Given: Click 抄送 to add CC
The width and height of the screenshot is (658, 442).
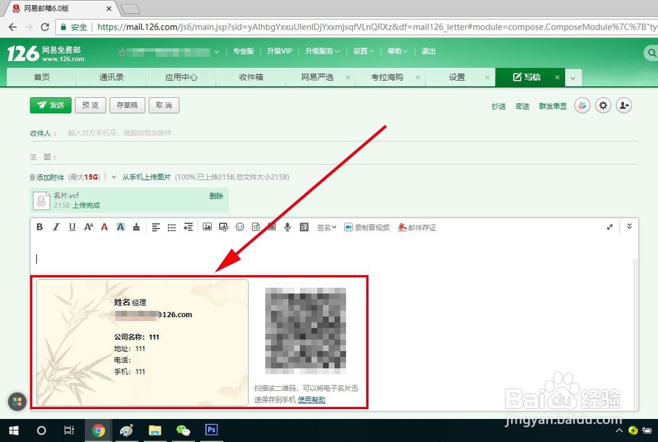Looking at the screenshot, I should click(x=499, y=106).
